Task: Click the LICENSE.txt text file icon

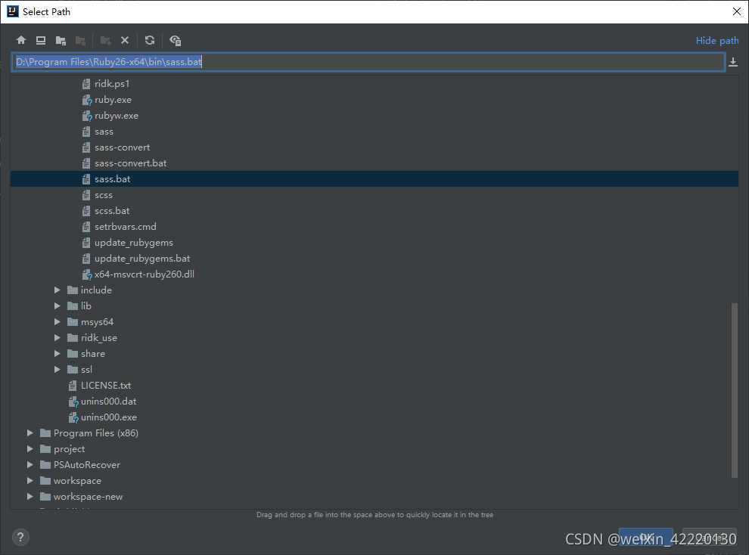Action: [x=73, y=386]
